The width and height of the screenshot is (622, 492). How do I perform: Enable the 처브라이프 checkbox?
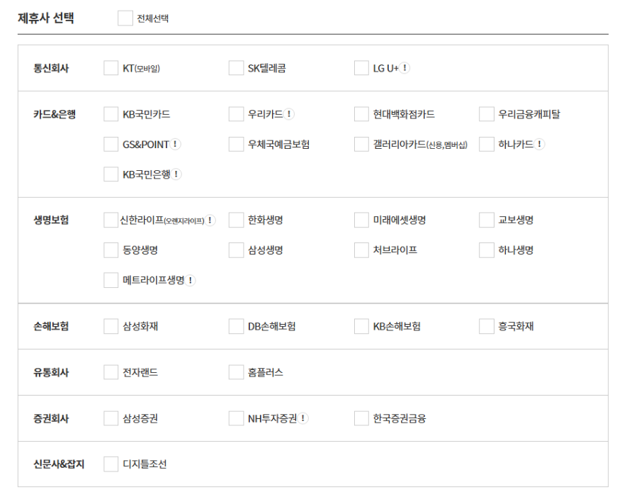361,250
